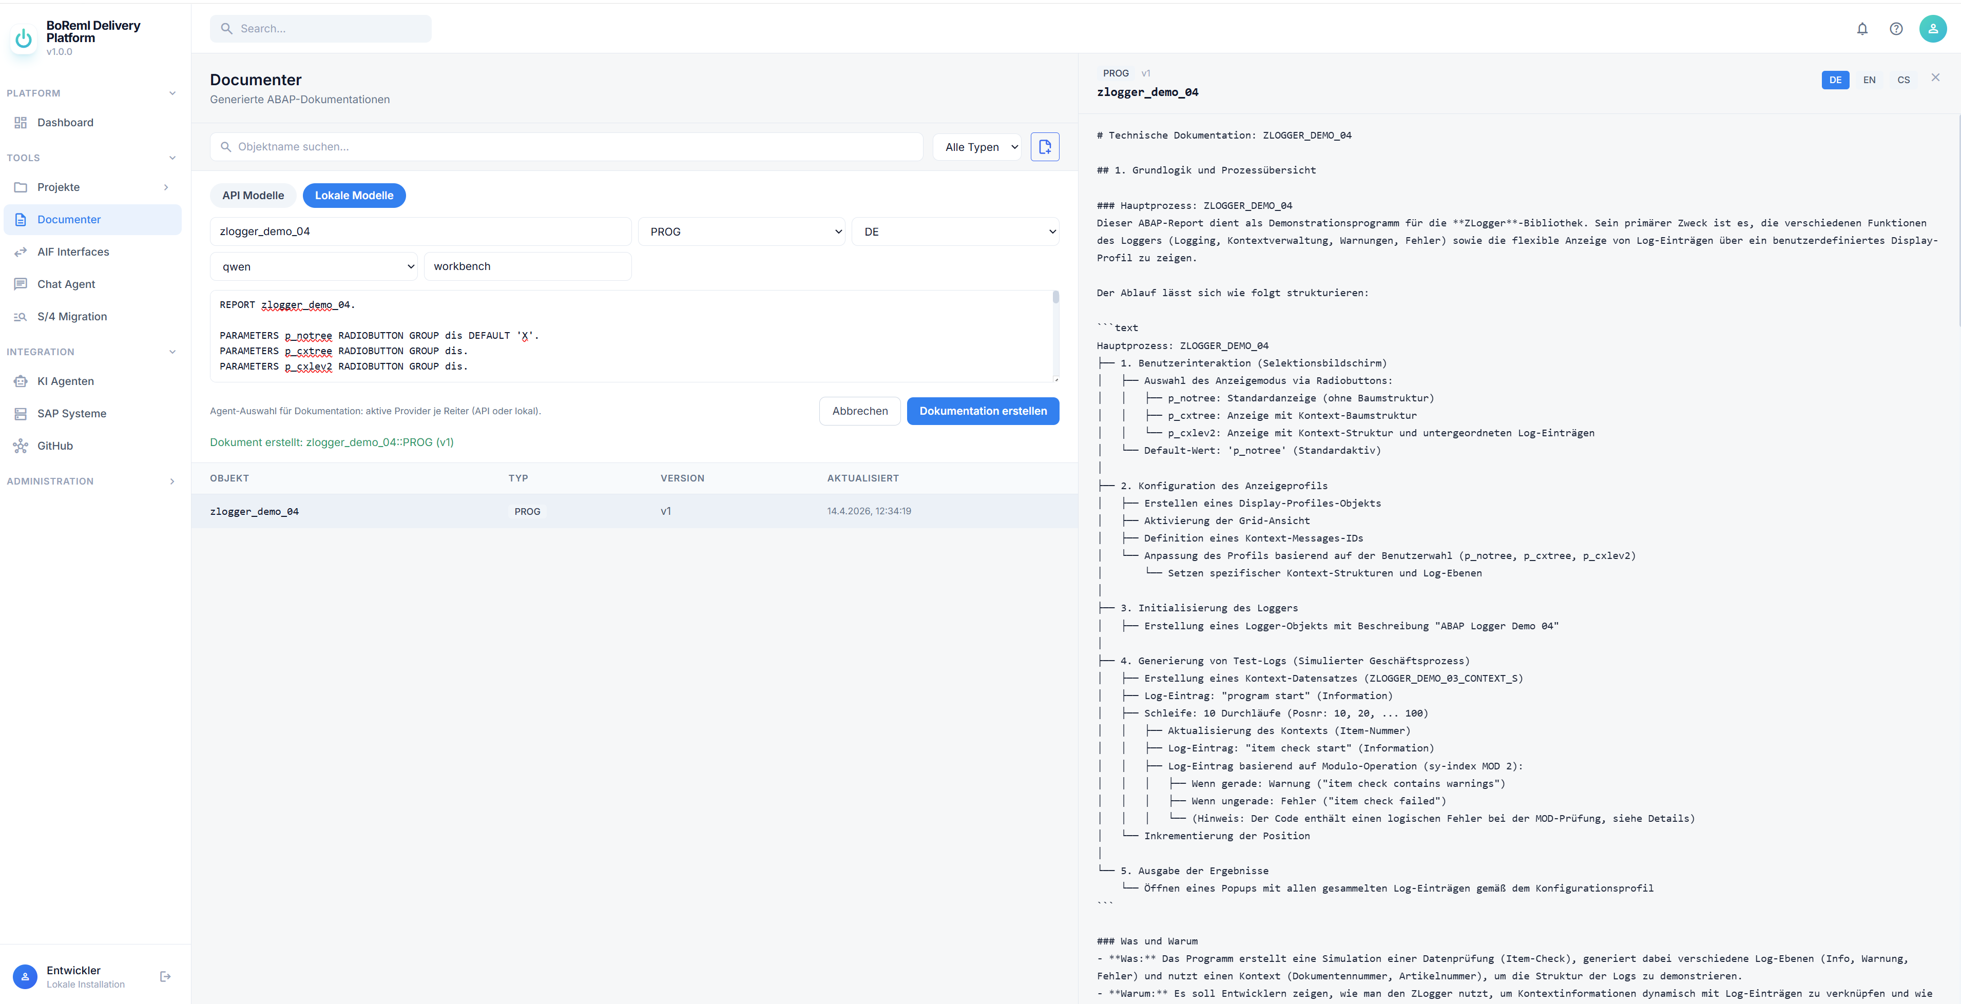Screen dimensions: 1961x1004
Task: Click the Dashboard grid icon
Action: tap(21, 123)
